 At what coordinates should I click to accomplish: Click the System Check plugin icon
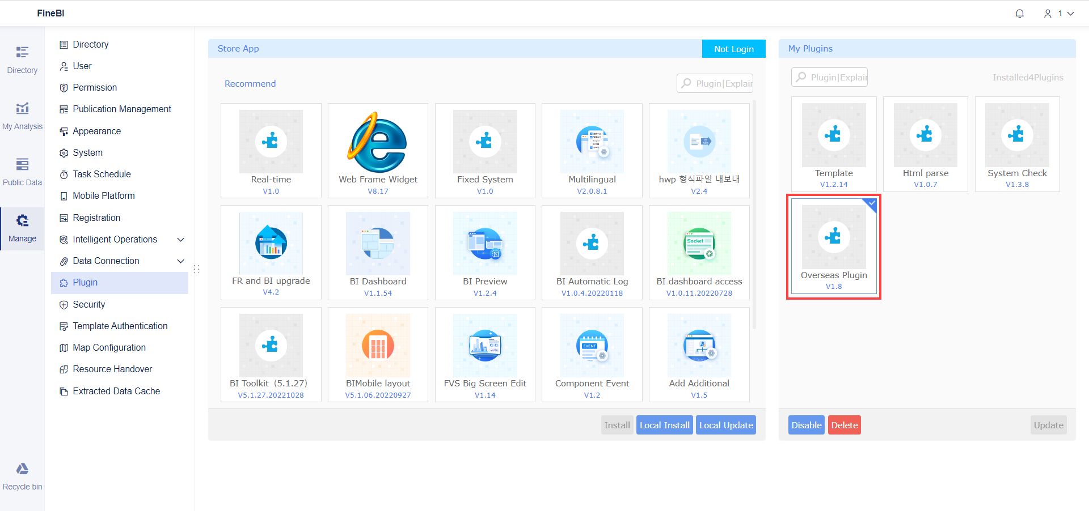1017,135
